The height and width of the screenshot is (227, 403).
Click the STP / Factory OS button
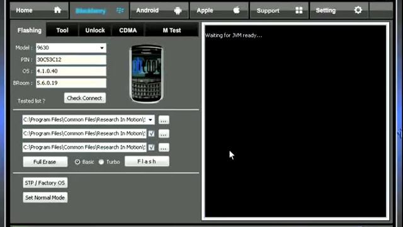[45, 183]
